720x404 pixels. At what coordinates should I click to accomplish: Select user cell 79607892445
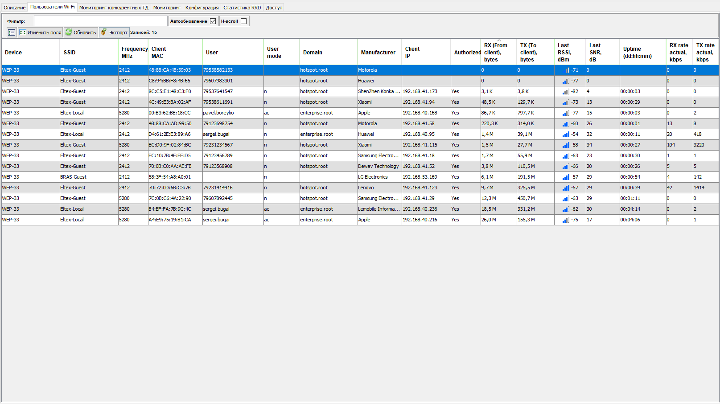233,199
